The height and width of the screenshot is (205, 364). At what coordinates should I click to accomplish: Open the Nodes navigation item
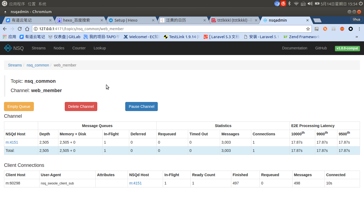[59, 48]
